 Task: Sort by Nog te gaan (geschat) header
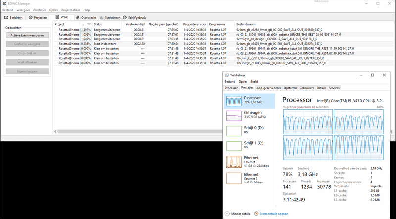point(163,24)
